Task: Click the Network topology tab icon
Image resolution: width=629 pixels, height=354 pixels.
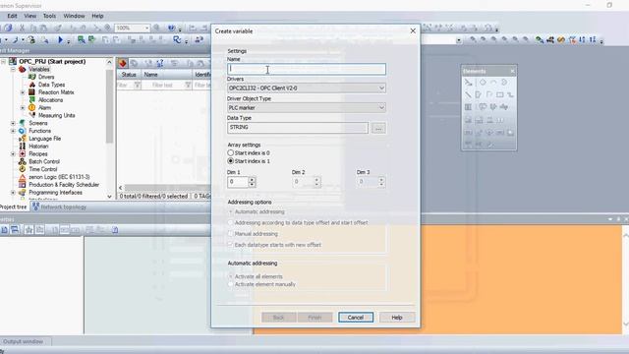Action: (x=35, y=206)
